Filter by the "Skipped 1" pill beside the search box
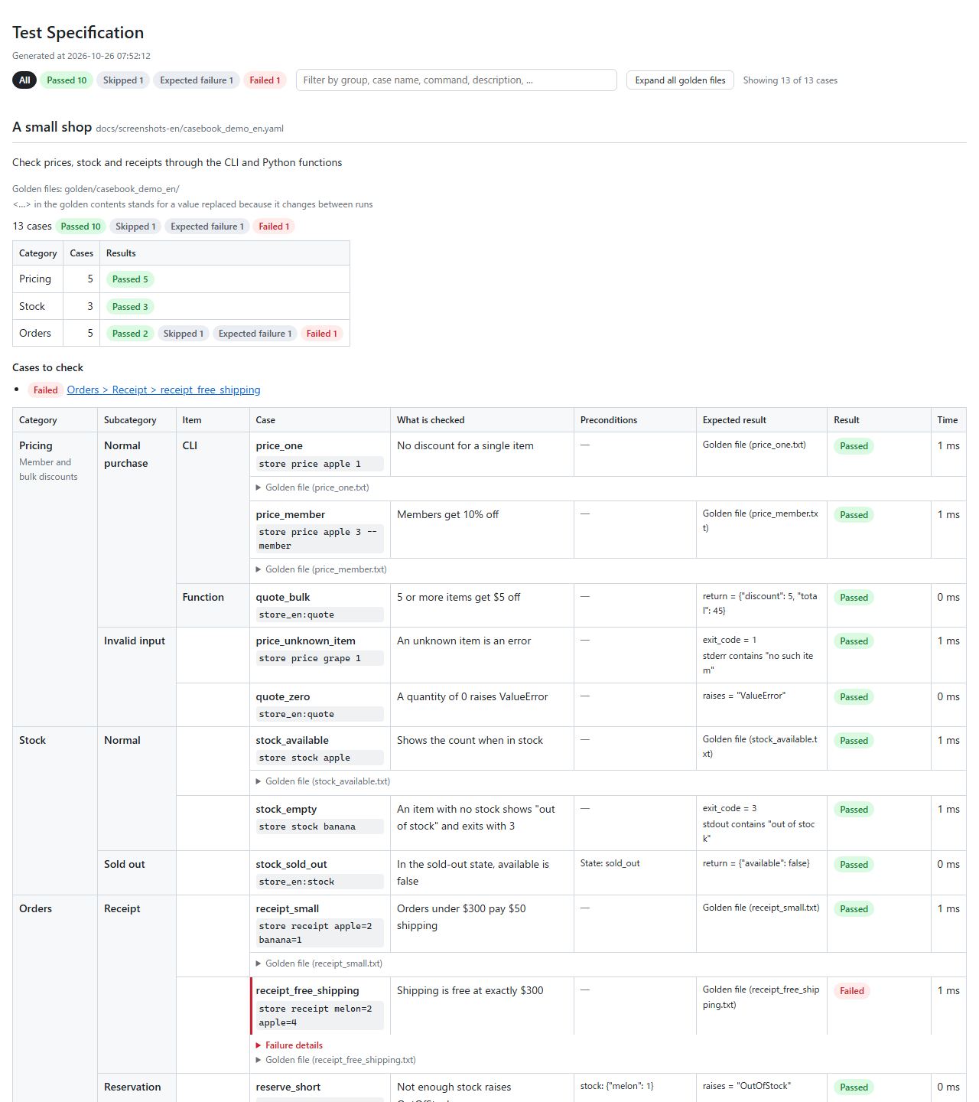This screenshot has width=979, height=1102. tap(123, 80)
